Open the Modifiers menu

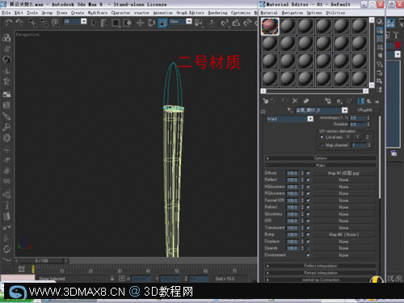coord(98,13)
